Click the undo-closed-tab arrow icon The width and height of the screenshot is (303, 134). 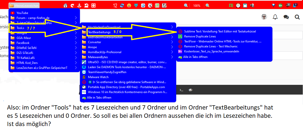86,5
